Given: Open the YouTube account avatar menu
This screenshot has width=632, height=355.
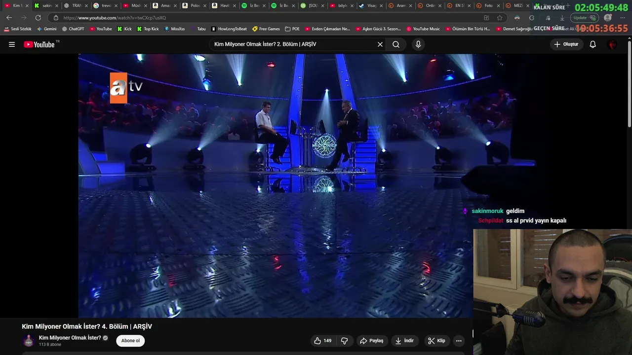Looking at the screenshot, I should [612, 44].
